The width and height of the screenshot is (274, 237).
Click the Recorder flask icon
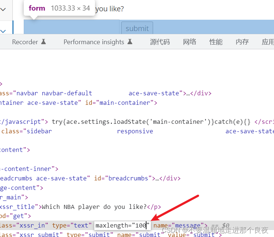[43, 42]
